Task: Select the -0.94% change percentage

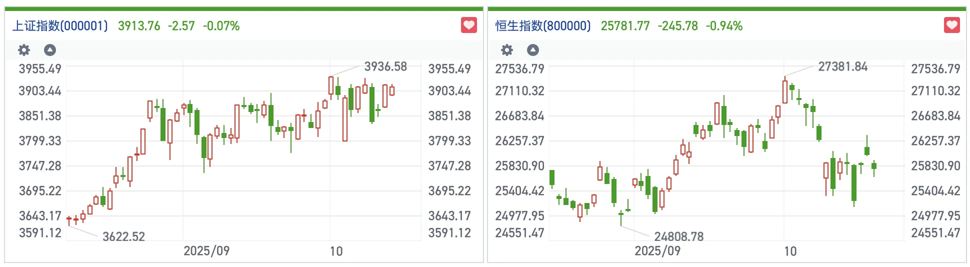Action: (724, 26)
